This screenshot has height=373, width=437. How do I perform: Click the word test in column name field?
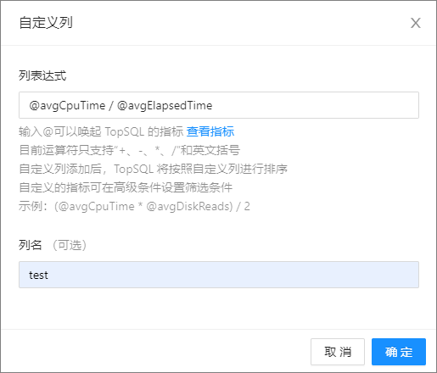tap(38, 275)
